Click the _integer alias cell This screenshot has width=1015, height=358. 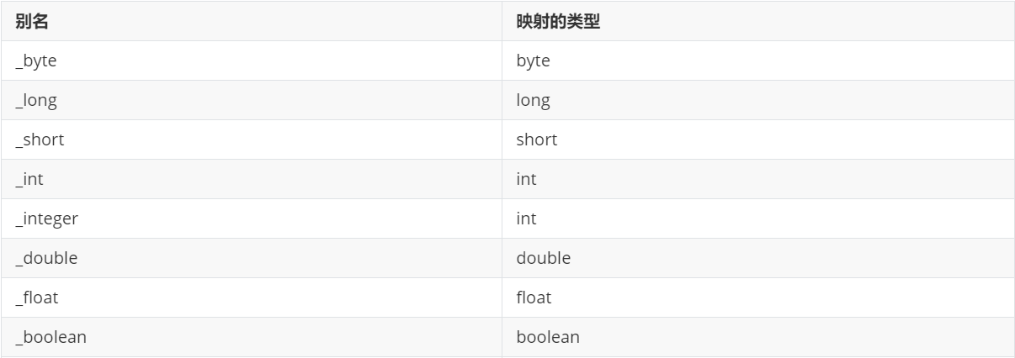(46, 219)
